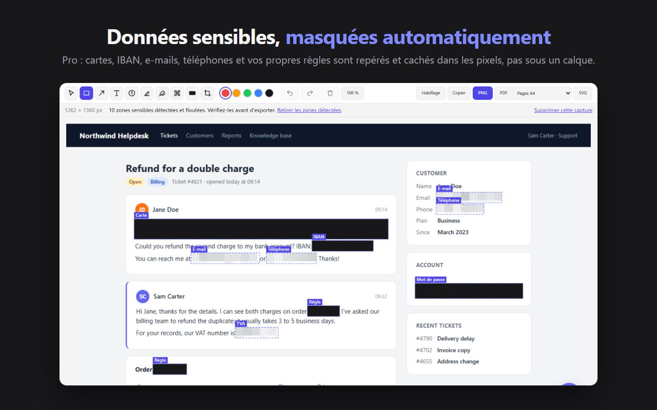657x410 pixels.
Task: Choose the green color swatch
Action: click(247, 93)
